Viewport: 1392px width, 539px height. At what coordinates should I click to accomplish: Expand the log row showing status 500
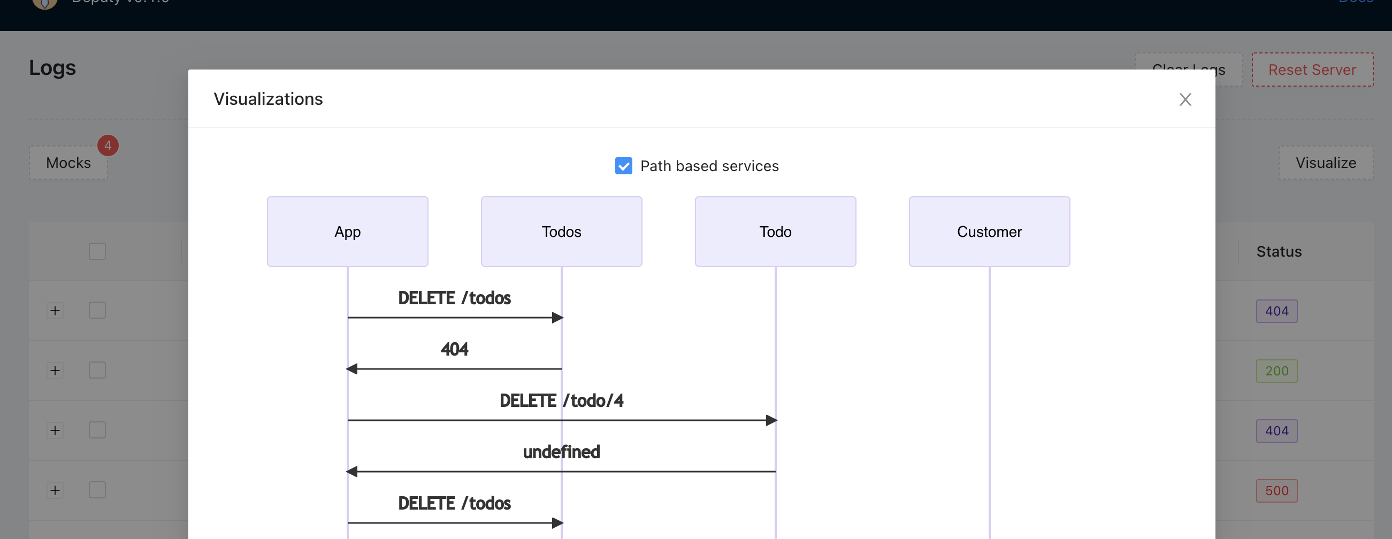coord(55,490)
